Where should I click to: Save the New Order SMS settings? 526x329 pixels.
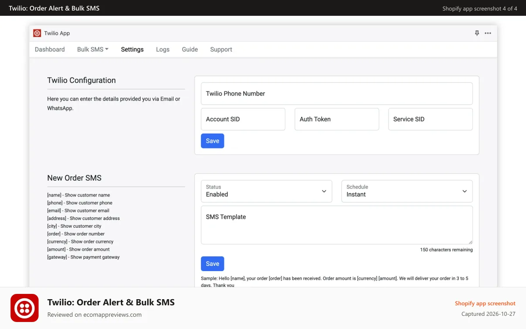(213, 264)
